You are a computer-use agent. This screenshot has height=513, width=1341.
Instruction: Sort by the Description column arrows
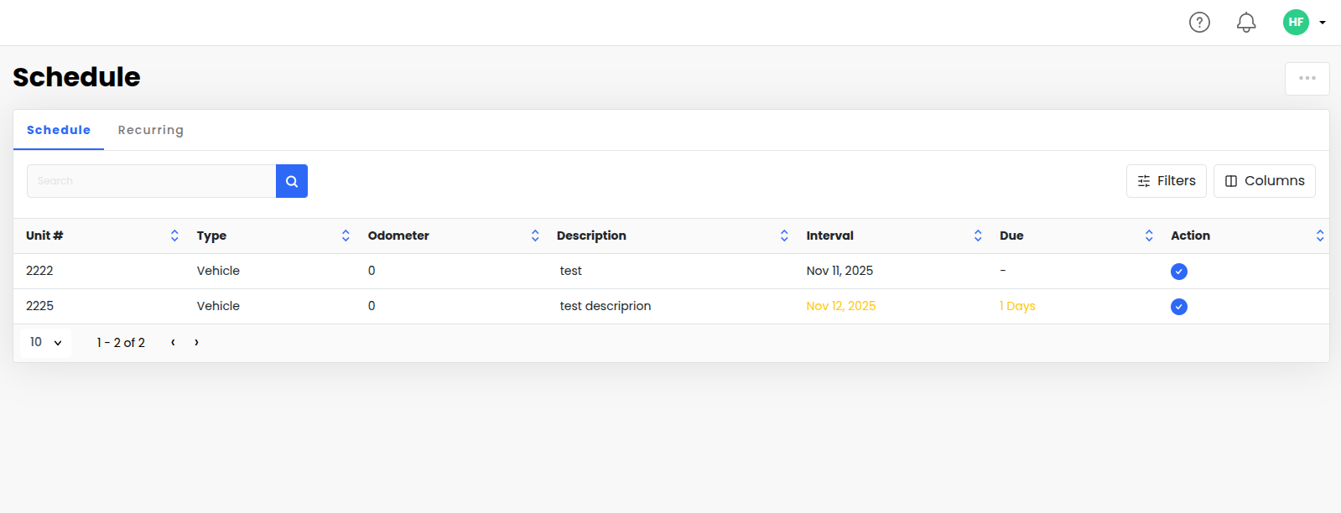click(784, 236)
